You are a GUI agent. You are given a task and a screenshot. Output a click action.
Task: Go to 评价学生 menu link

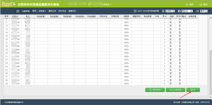pos(62,11)
